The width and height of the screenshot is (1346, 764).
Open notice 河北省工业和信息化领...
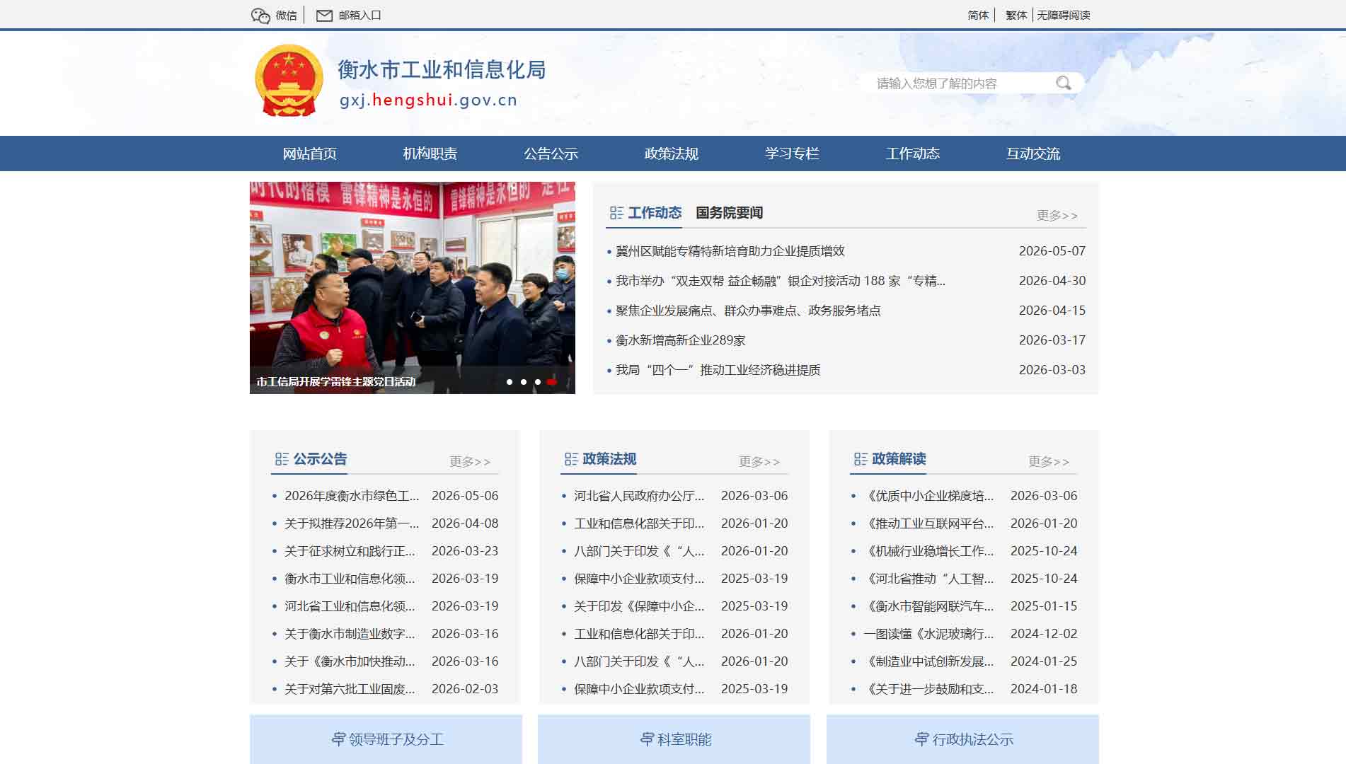[350, 606]
